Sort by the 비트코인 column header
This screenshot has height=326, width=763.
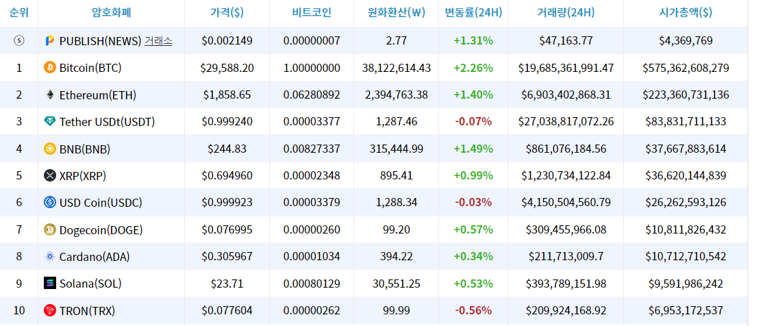(312, 12)
